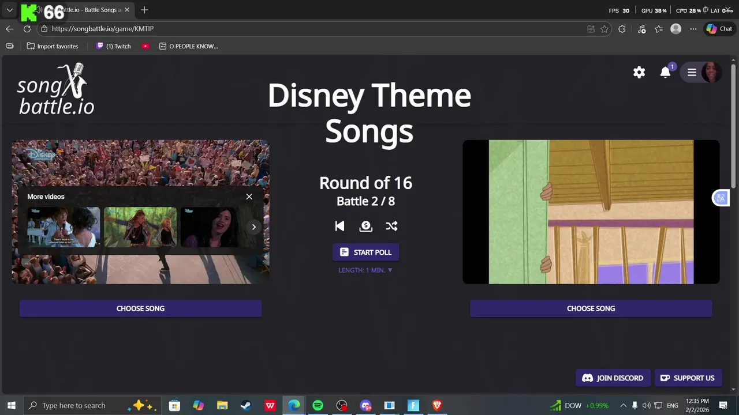Viewport: 739px width, 415px height.
Task: Open the favorites list
Action: pos(659,29)
